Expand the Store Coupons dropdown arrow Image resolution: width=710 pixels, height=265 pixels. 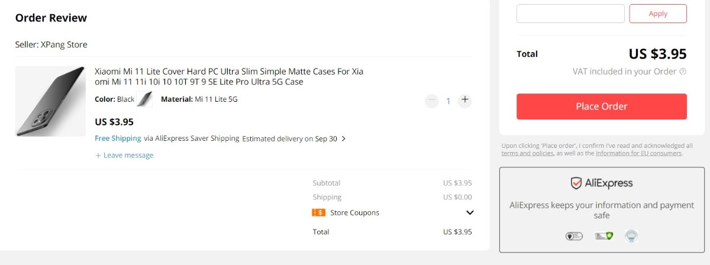pyautogui.click(x=470, y=213)
